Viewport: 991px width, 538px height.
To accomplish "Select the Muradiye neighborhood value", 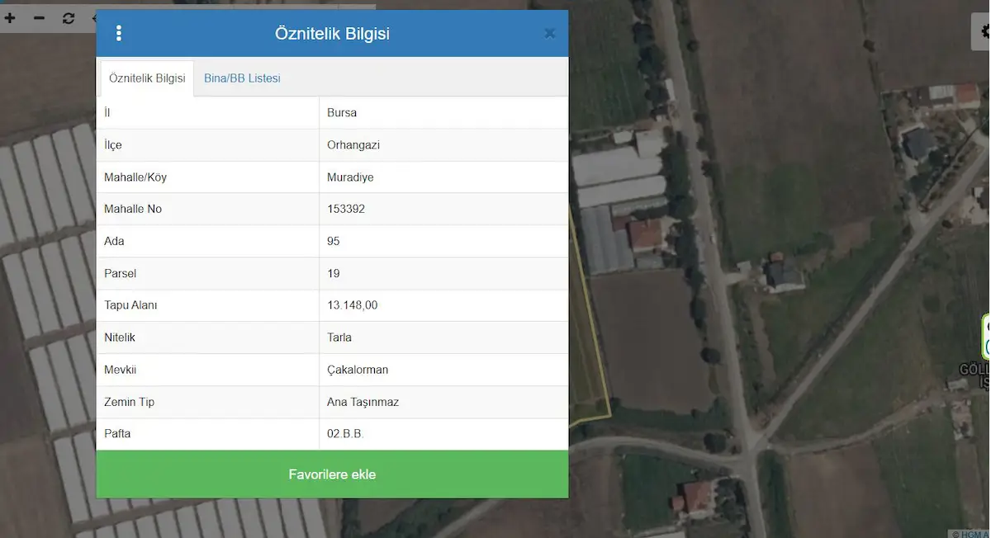I will click(443, 177).
